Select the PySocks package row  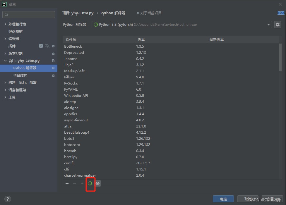click(x=171, y=83)
